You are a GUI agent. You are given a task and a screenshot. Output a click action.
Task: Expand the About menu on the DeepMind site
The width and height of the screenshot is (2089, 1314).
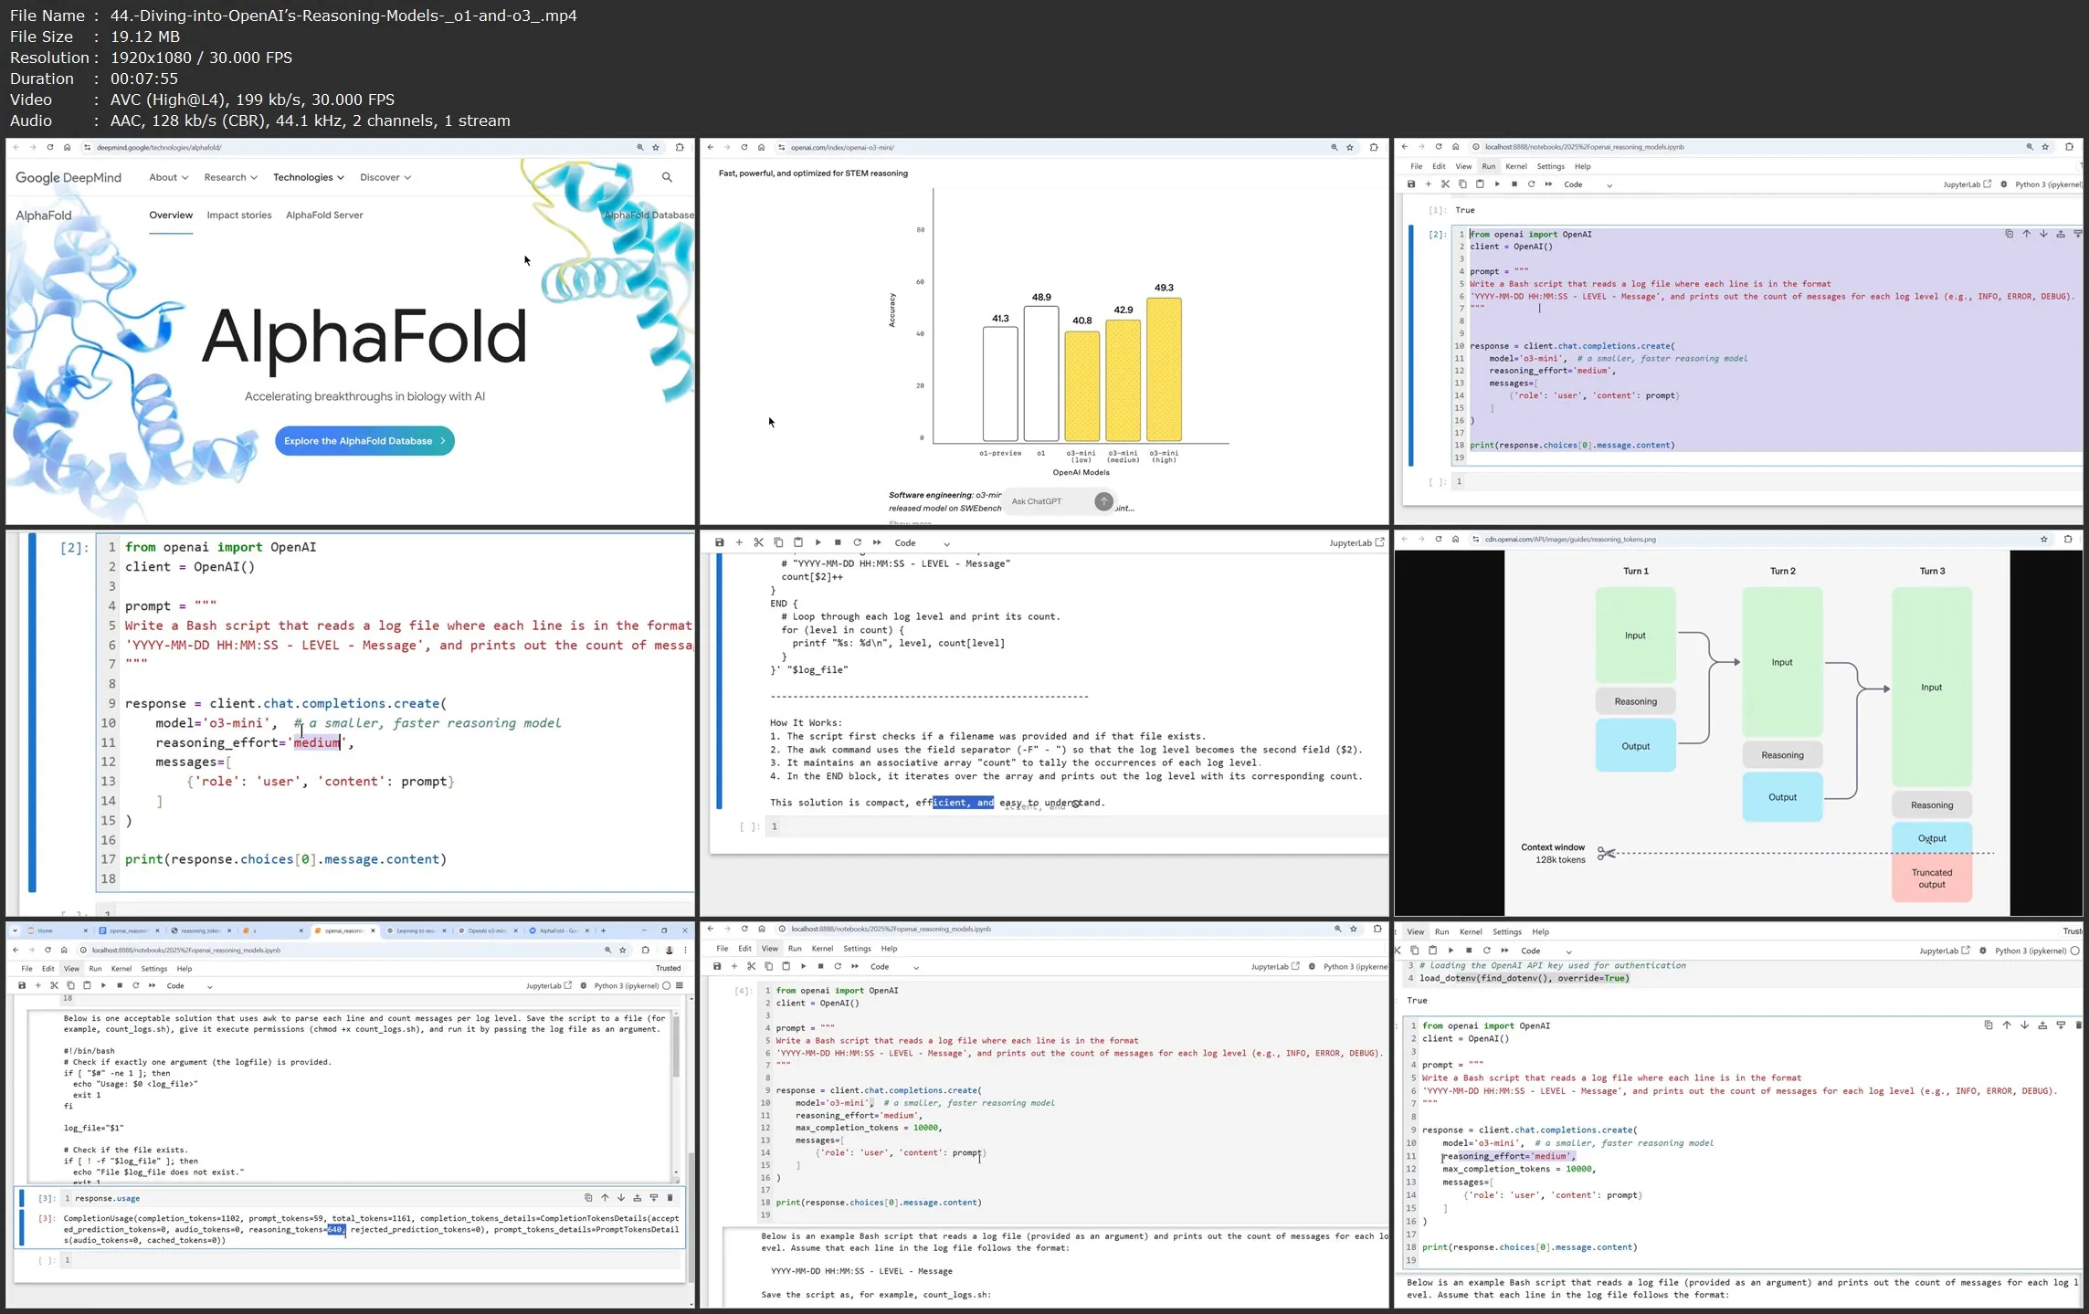[169, 177]
